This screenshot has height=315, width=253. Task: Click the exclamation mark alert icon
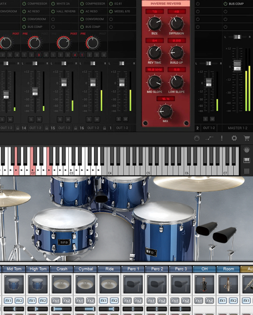222,138
